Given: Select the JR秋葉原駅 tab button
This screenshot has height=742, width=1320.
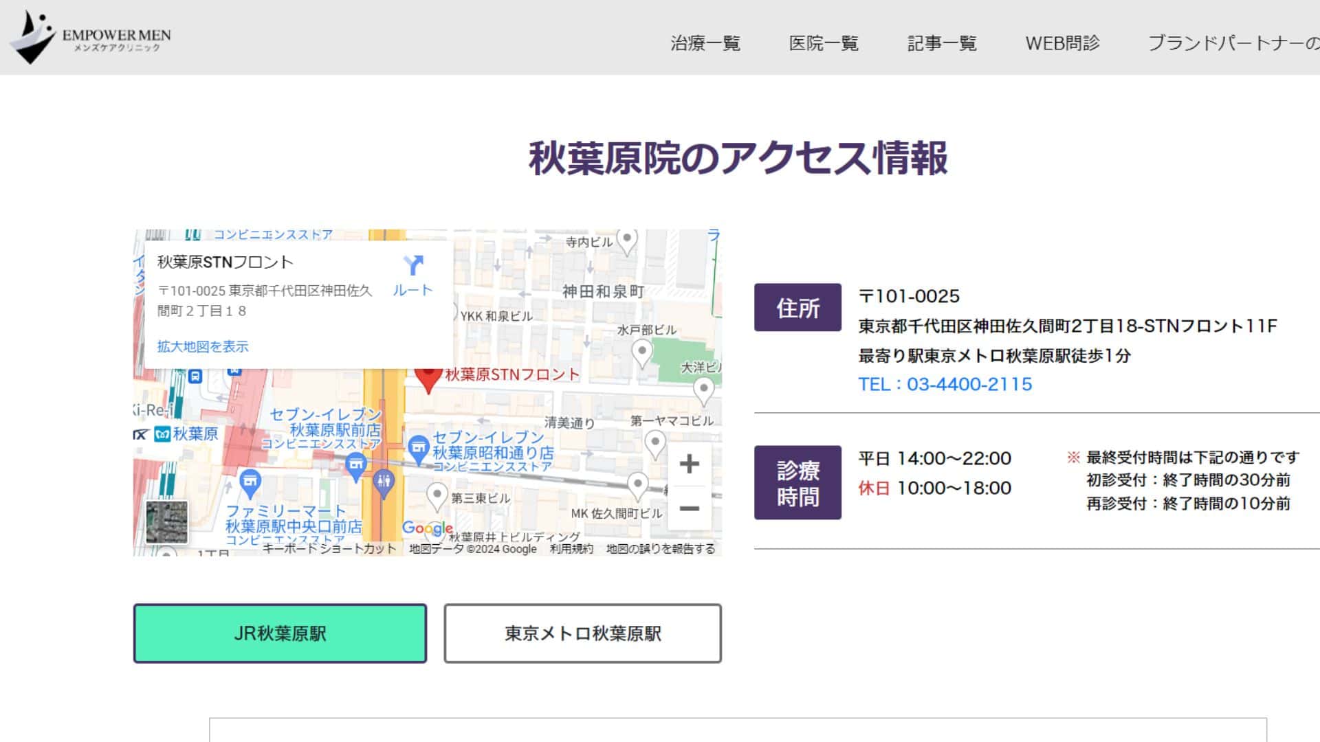Looking at the screenshot, I should tap(280, 633).
